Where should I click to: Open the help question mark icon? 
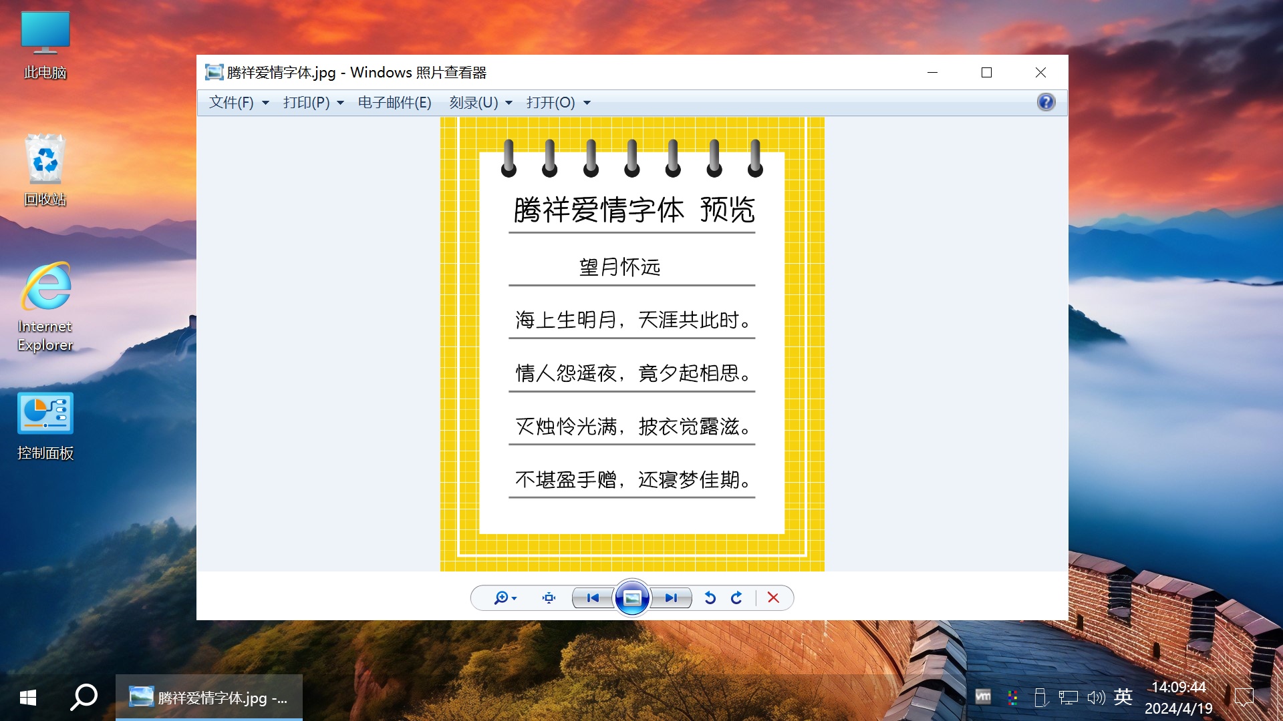[1046, 102]
